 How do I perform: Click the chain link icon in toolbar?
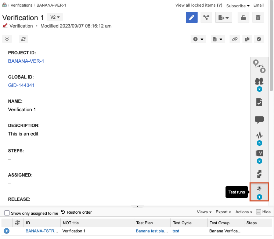(235, 39)
